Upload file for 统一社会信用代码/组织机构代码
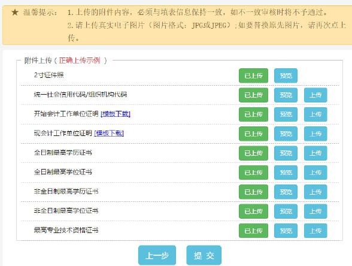Viewport: 352px width, 266px height. click(x=315, y=95)
